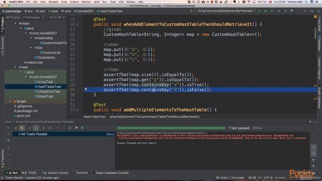The width and height of the screenshot is (322, 181).
Task: Open the Terminal tool window tab
Action: click(80, 173)
